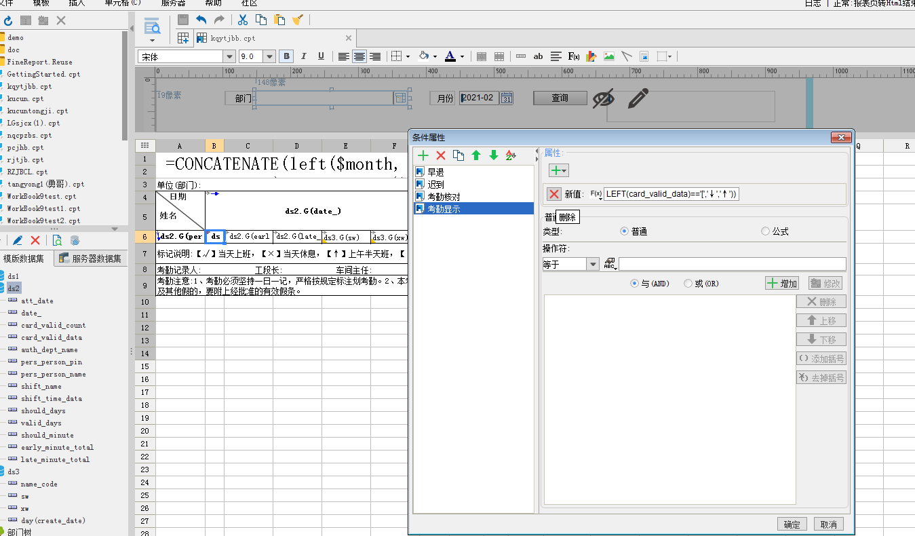Align text to the right

tap(374, 56)
